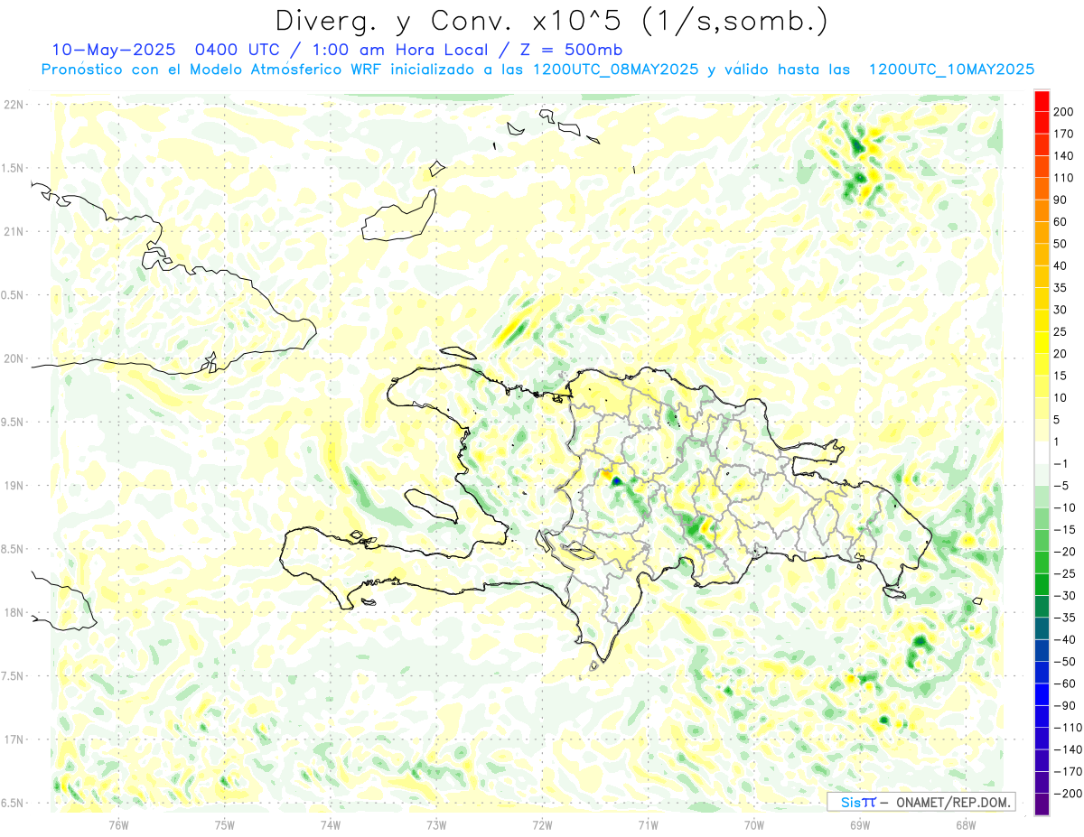Click the dark purple swatch at the scale bottom

coord(1042,804)
